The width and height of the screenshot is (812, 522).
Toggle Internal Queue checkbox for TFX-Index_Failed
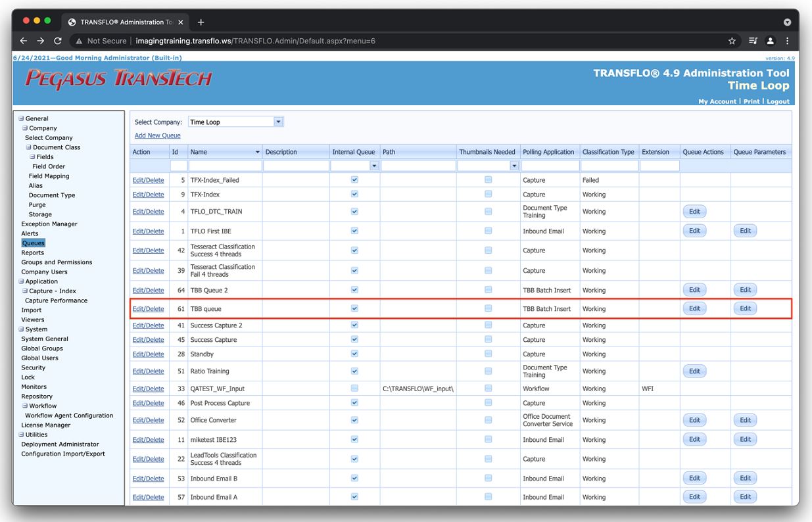coord(355,179)
